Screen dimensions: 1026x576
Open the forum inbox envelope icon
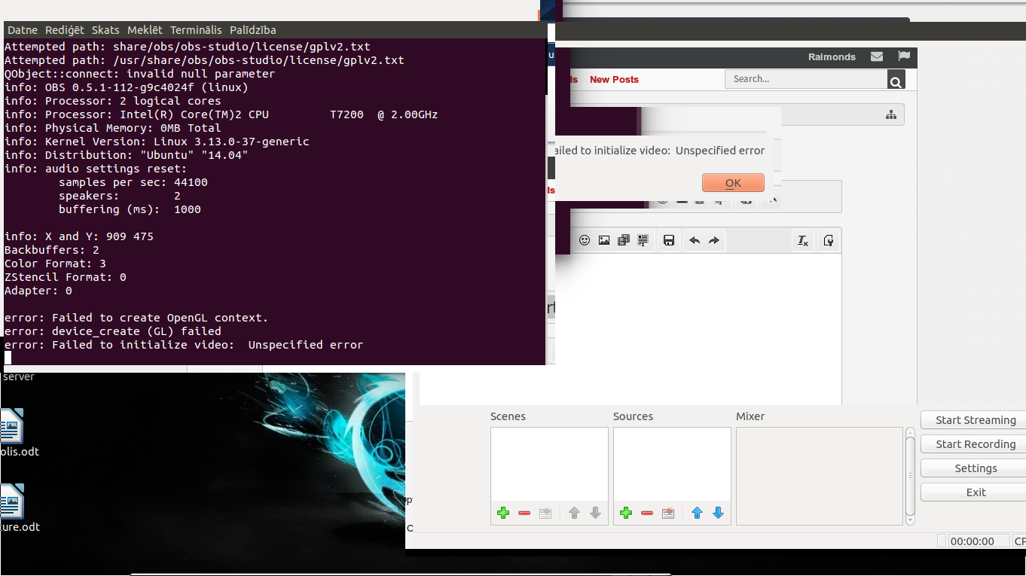[877, 56]
